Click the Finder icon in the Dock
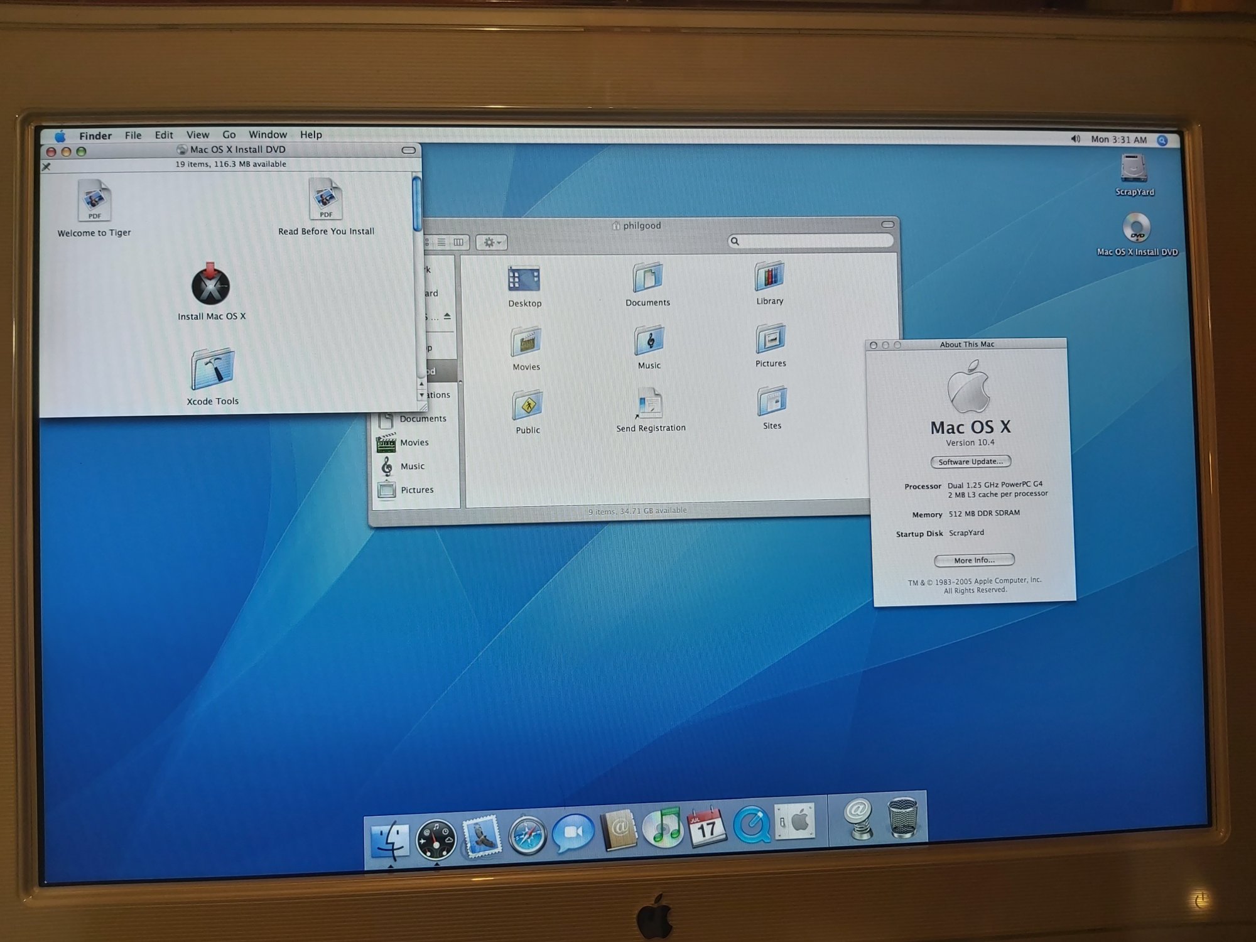The width and height of the screenshot is (1256, 942). pos(389,840)
